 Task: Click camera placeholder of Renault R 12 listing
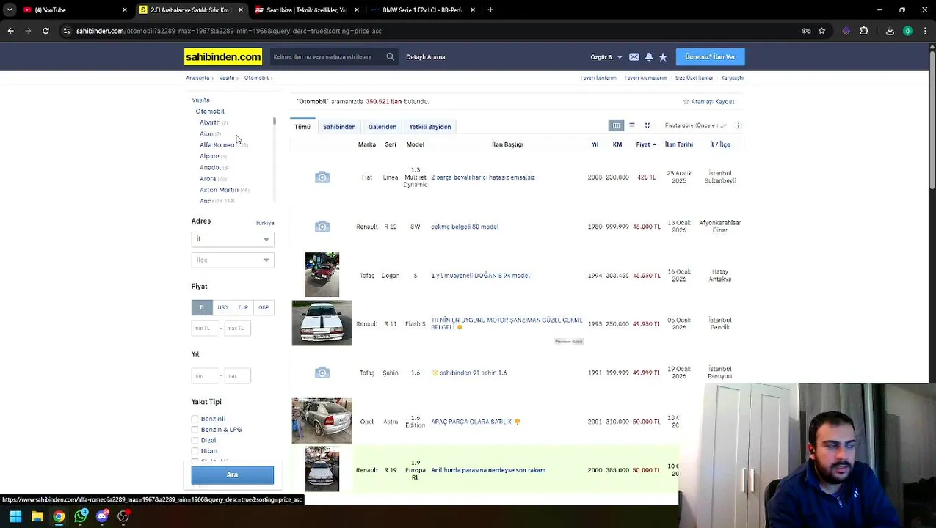(322, 227)
